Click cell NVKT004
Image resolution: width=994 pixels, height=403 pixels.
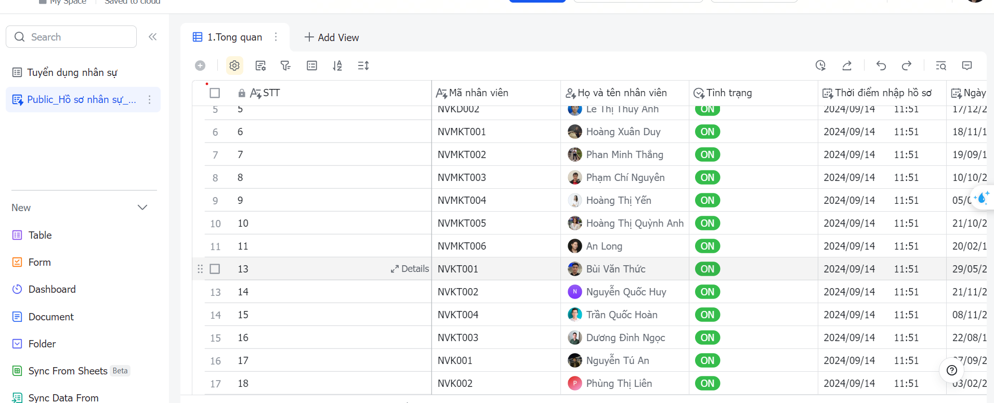[496, 315]
